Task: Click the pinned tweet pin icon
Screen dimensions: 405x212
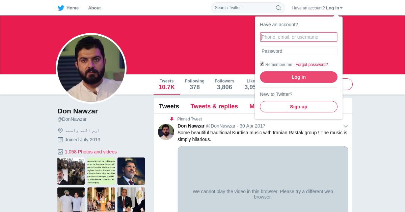Action: point(172,119)
